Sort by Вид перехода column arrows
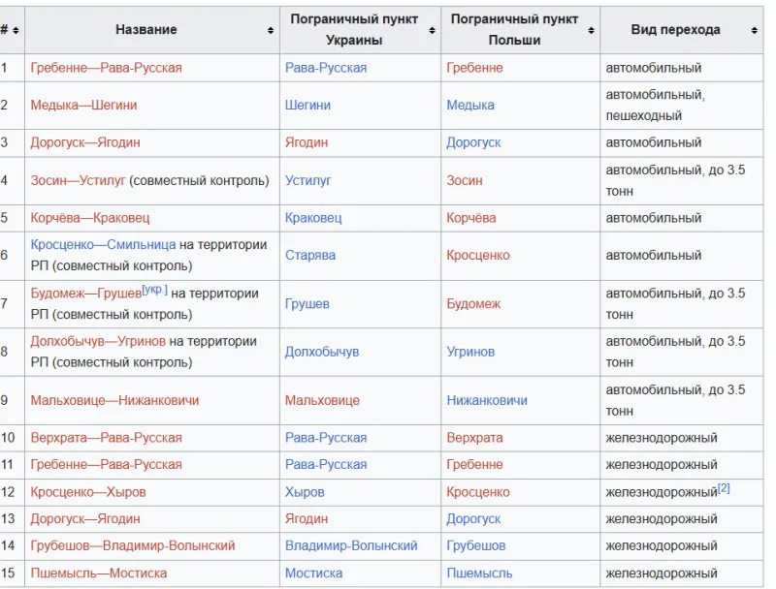The image size is (776, 589). [x=755, y=31]
